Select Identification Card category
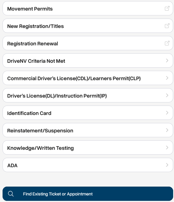174x202 pixels. pos(29,113)
